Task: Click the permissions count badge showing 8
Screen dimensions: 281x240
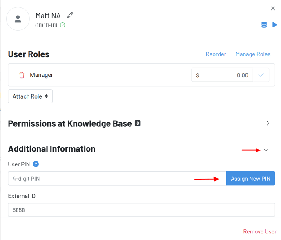Action: point(138,123)
